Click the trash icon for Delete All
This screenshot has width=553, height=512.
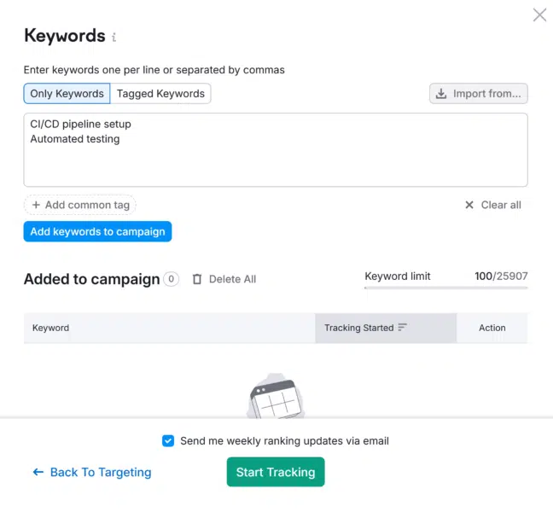tap(197, 279)
